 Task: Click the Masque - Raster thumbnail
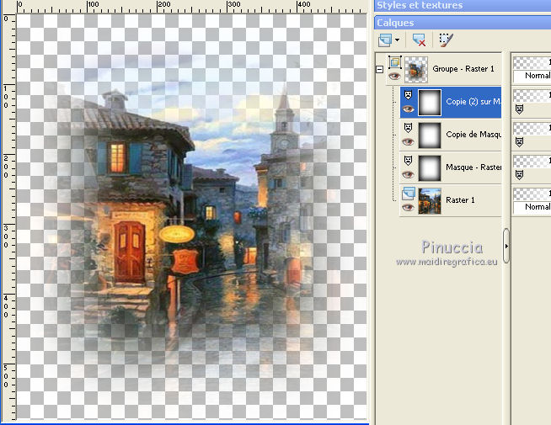[430, 167]
